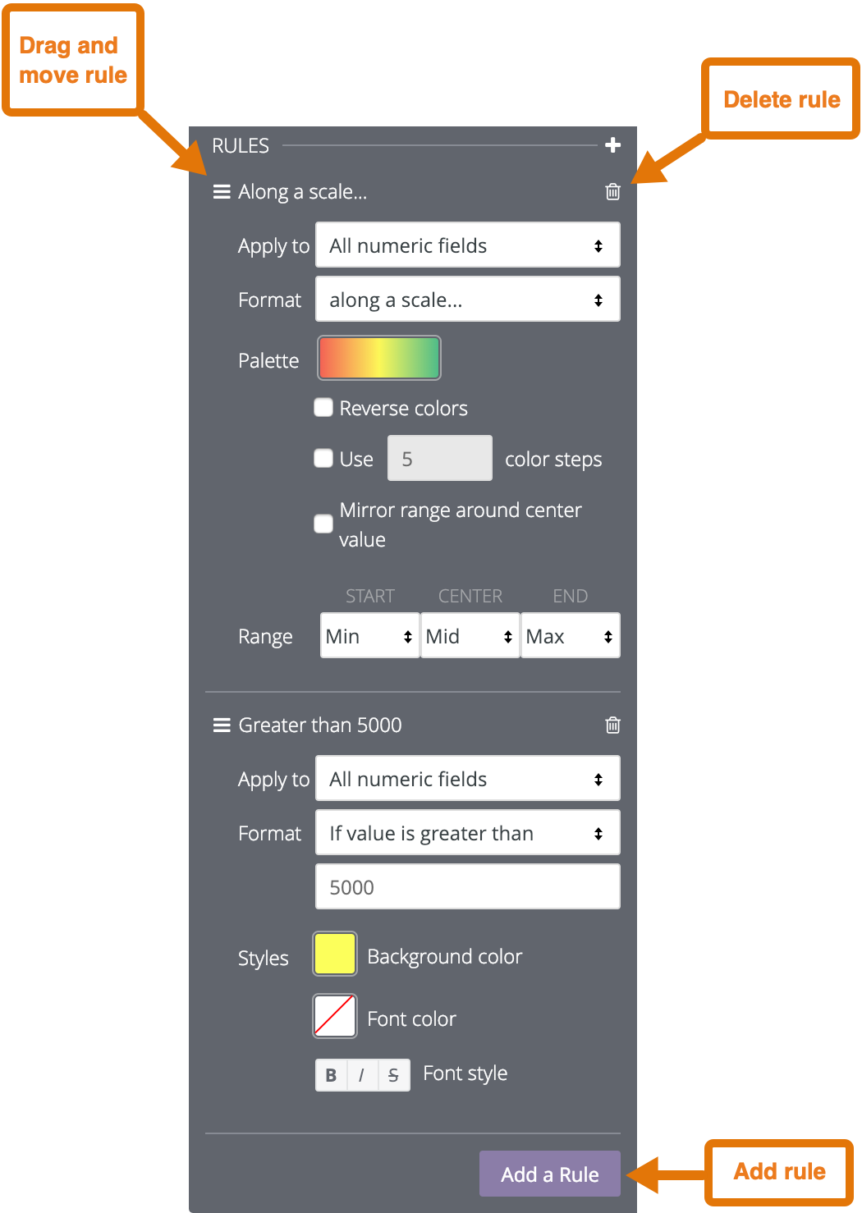Open the 'along a scale...' Format dropdown
862x1213 pixels.
467,300
